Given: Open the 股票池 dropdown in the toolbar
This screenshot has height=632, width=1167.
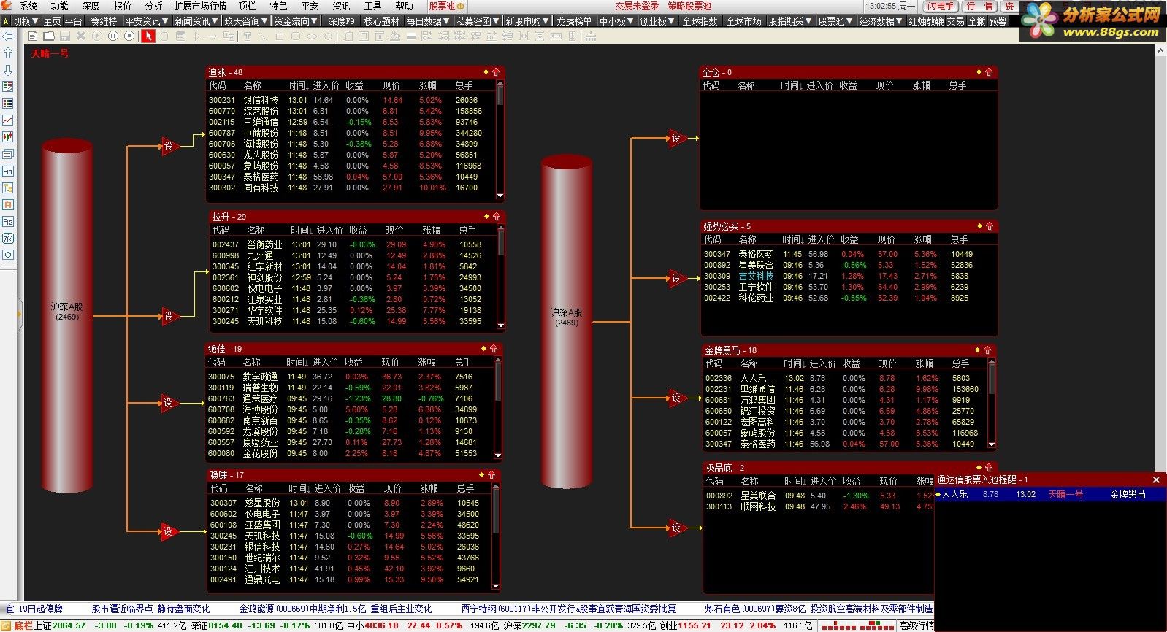Looking at the screenshot, I should click(x=835, y=21).
